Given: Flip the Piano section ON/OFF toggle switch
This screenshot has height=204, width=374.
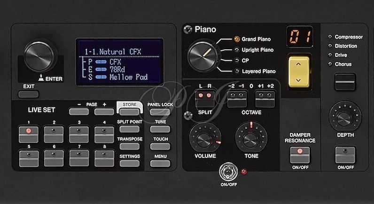Looking at the screenshot, I should tap(228, 172).
